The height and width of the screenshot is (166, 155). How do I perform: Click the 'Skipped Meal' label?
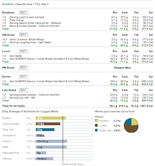tap(122, 68)
